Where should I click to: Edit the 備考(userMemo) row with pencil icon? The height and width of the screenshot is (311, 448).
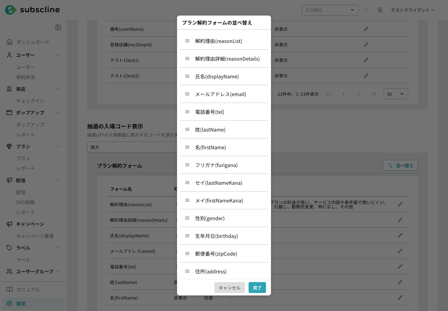coord(366,29)
